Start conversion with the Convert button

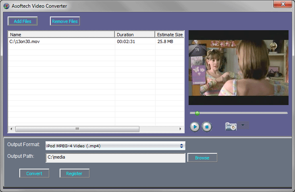click(34, 173)
